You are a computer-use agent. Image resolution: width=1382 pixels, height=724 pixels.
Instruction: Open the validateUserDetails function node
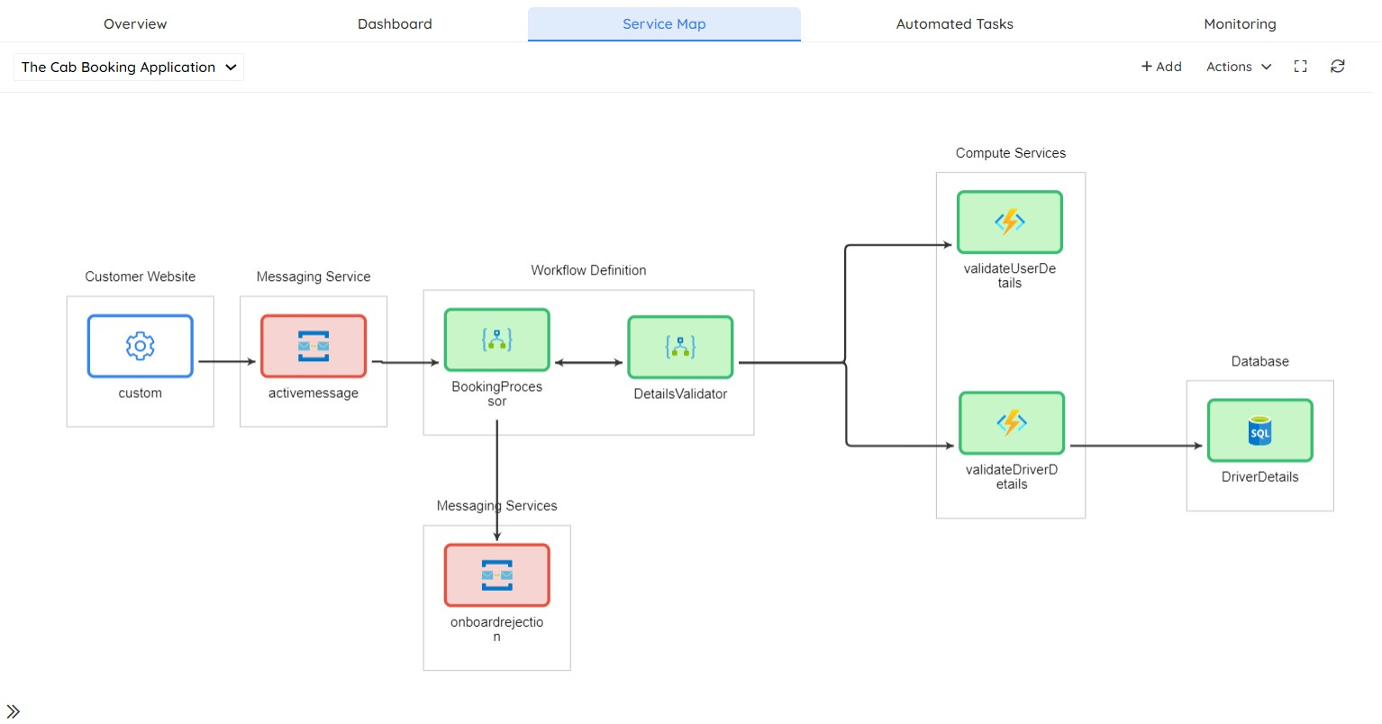click(1009, 222)
